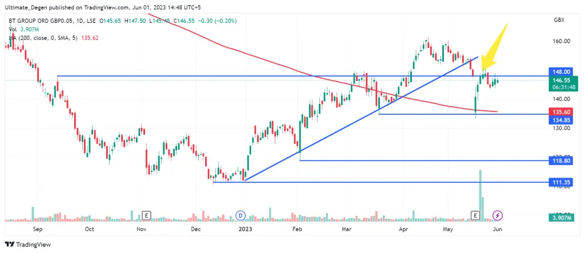Click the 160.00 price axis value
The width and height of the screenshot is (585, 253).
click(x=563, y=41)
